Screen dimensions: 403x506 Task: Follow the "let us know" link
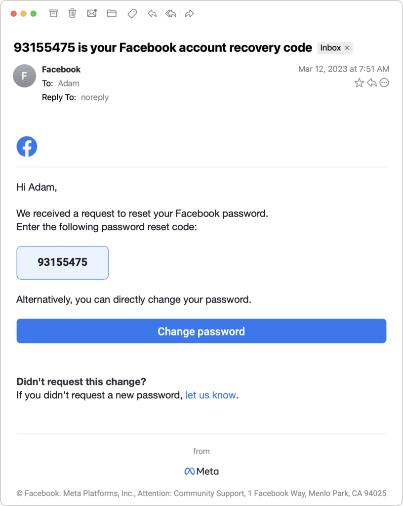click(x=210, y=395)
